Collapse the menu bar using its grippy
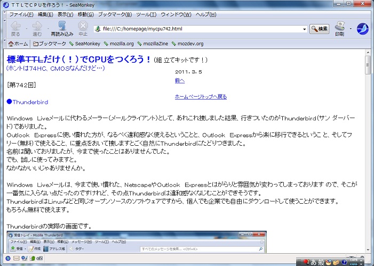 coord(5,14)
